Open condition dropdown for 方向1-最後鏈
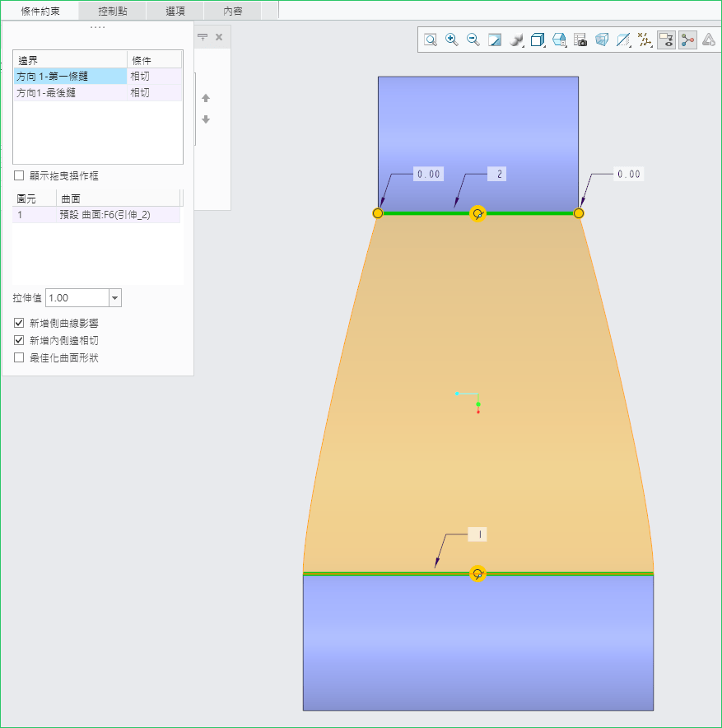This screenshot has height=728, width=722. (x=154, y=94)
